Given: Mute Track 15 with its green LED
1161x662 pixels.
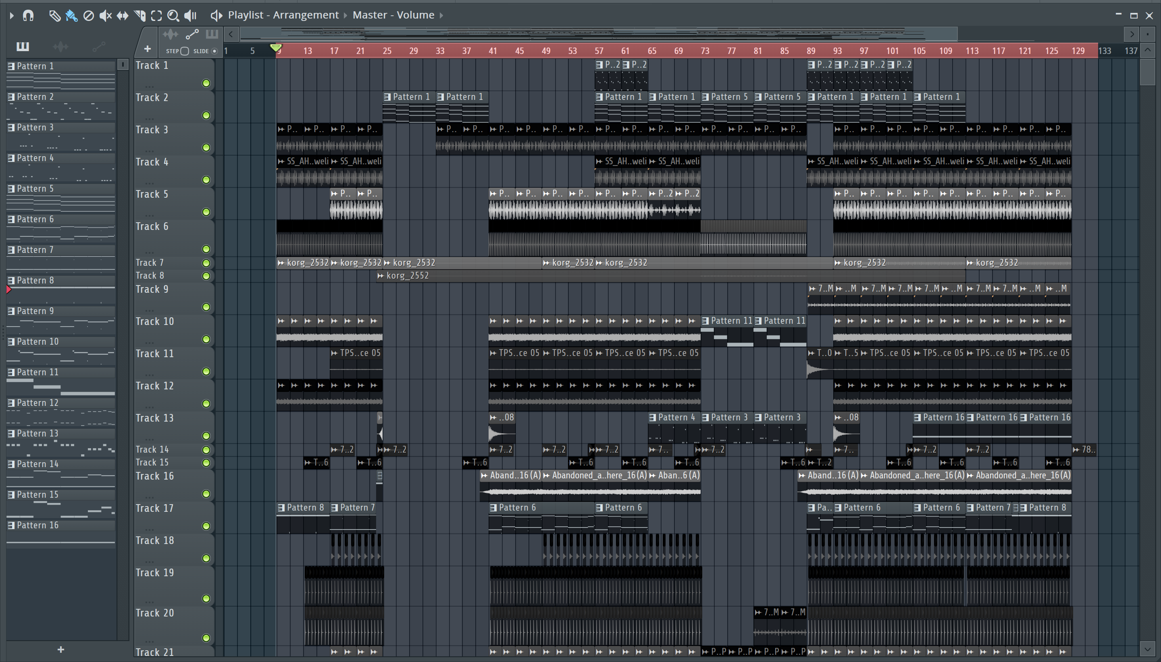Looking at the screenshot, I should coord(206,463).
